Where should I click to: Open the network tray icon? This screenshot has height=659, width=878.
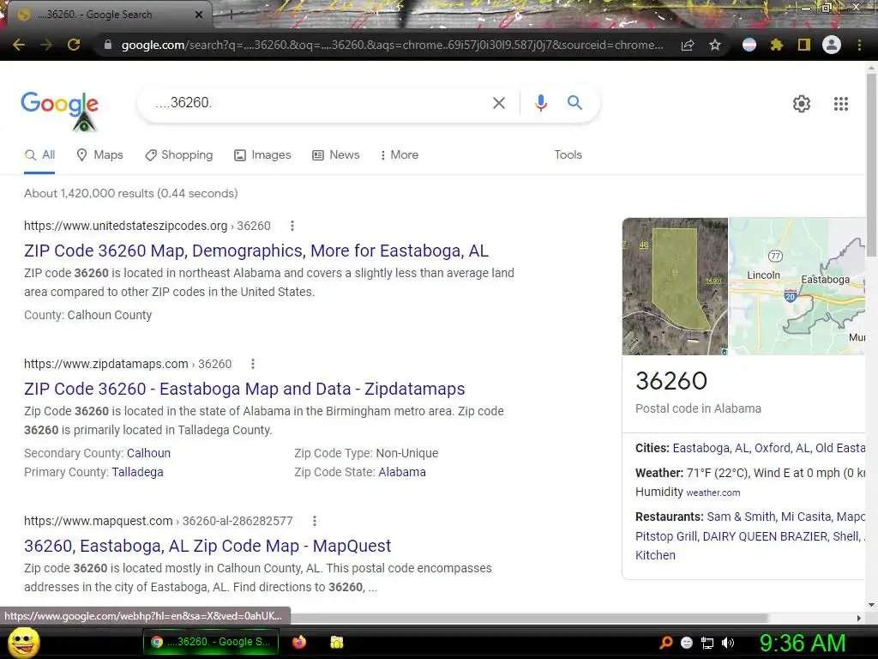(707, 643)
